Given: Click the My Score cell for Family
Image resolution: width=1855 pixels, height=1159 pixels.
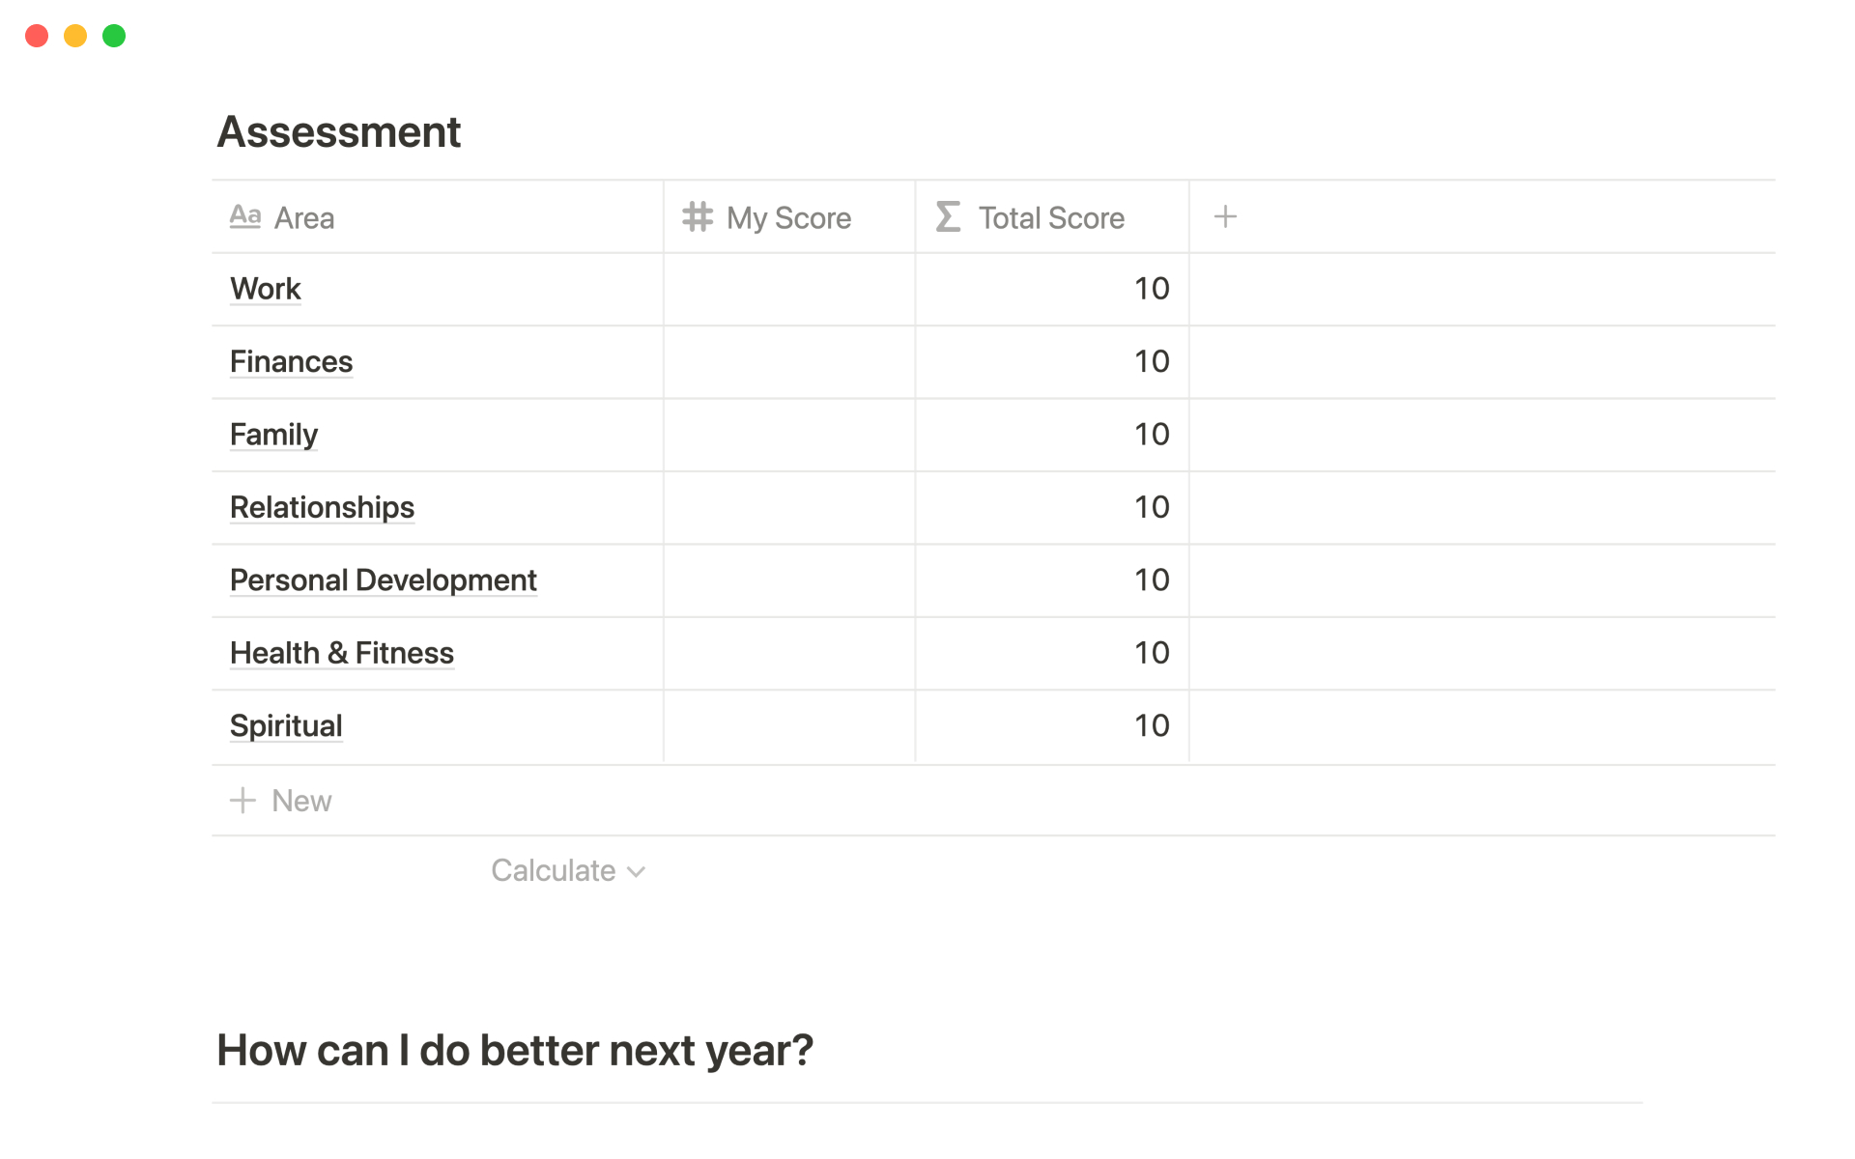Looking at the screenshot, I should (789, 435).
